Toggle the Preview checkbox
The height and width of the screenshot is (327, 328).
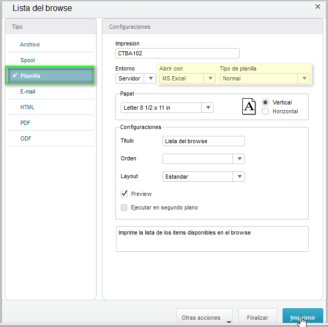point(124,194)
